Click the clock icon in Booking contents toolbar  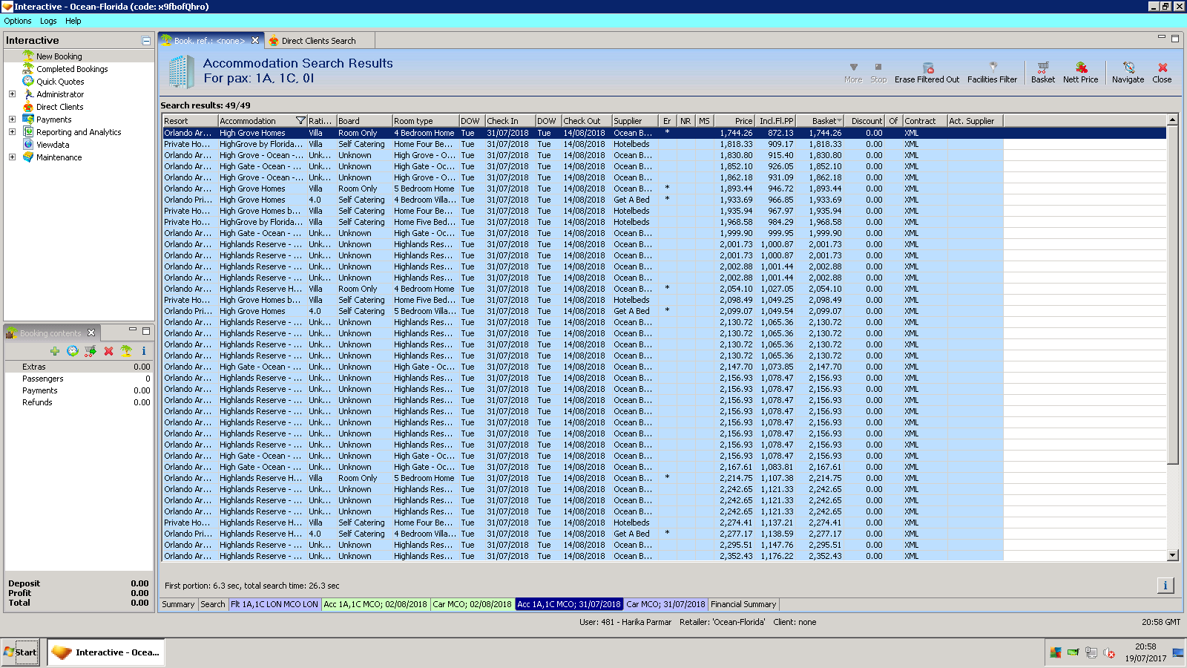click(x=73, y=351)
